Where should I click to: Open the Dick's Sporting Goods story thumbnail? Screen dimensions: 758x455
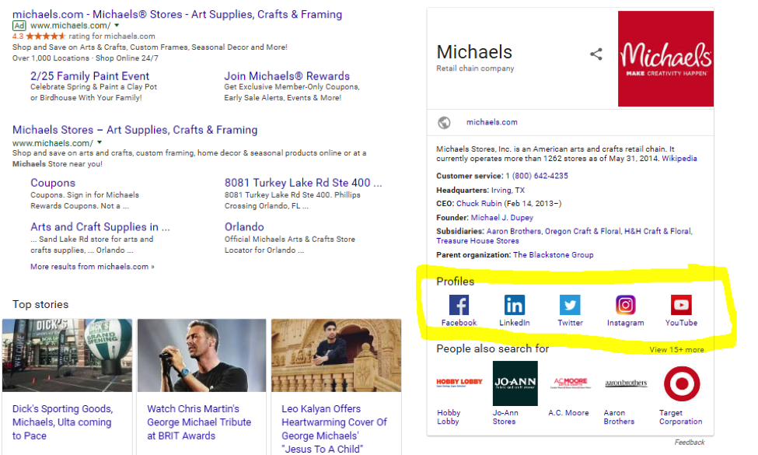point(67,355)
